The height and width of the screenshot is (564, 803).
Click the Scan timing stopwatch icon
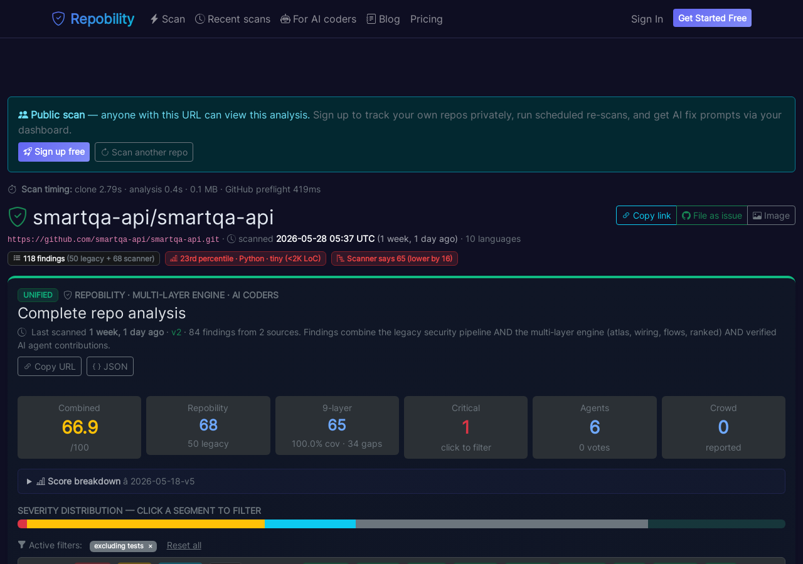point(12,189)
